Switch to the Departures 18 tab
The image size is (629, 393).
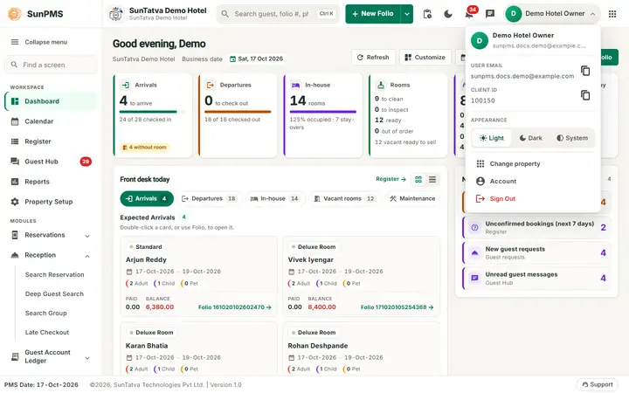coord(209,198)
